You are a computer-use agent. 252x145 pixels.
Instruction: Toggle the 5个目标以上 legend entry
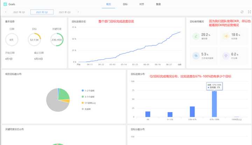(89, 103)
